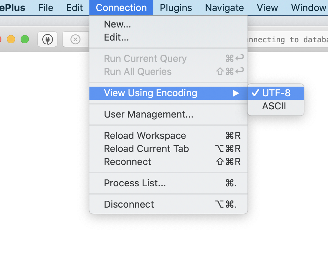Choose New... to create a connection
This screenshot has width=328, height=253.
118,24
